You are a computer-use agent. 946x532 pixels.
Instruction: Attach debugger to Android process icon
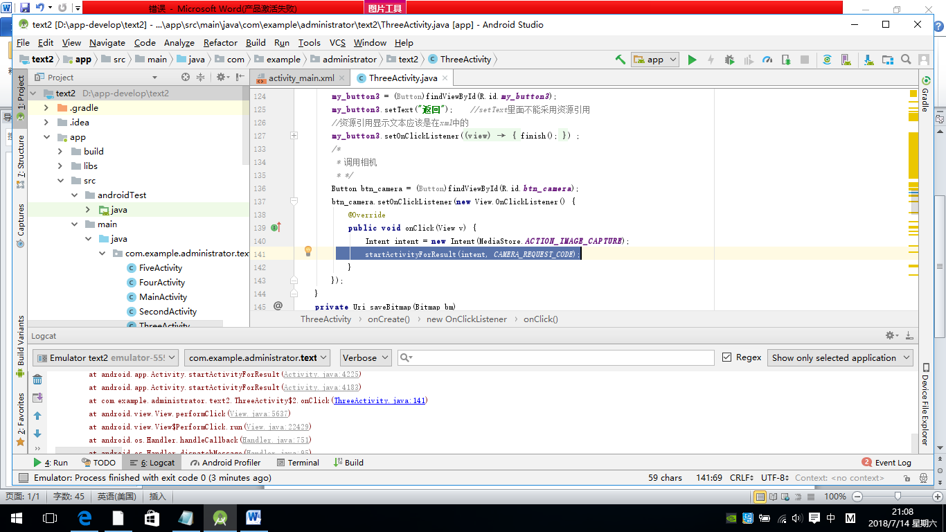click(x=786, y=60)
